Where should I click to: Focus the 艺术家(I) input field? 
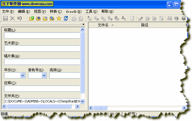click(x=42, y=49)
